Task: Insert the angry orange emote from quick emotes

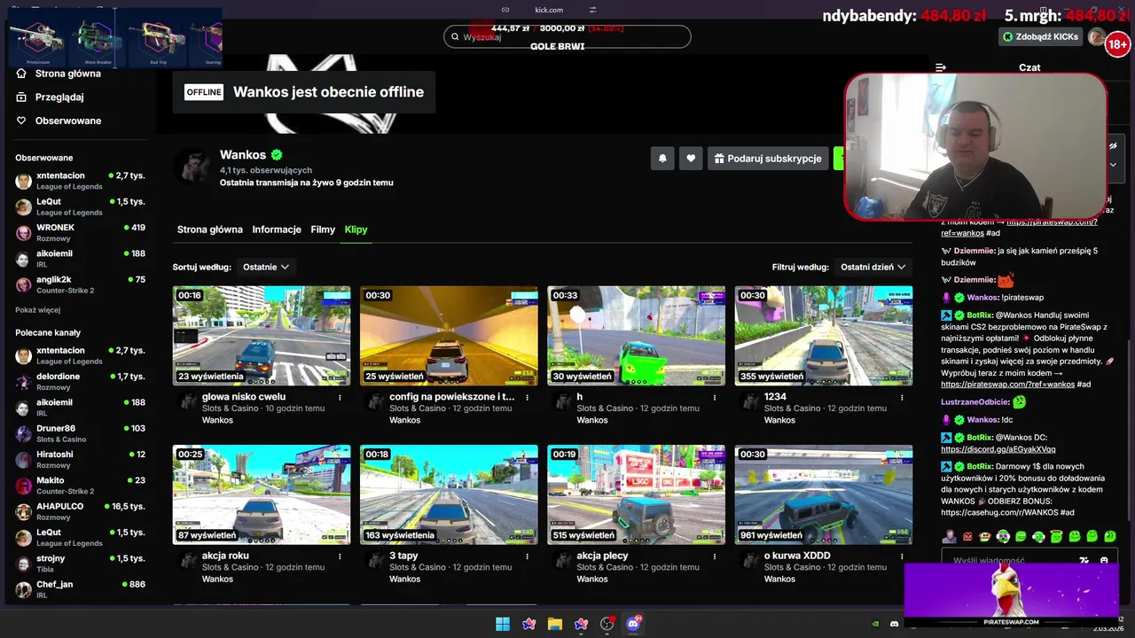Action: [x=967, y=536]
